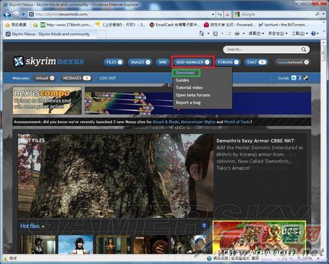Choose Open beta forums menu entry
Image resolution: width=329 pixels, height=264 pixels.
pyautogui.click(x=193, y=95)
